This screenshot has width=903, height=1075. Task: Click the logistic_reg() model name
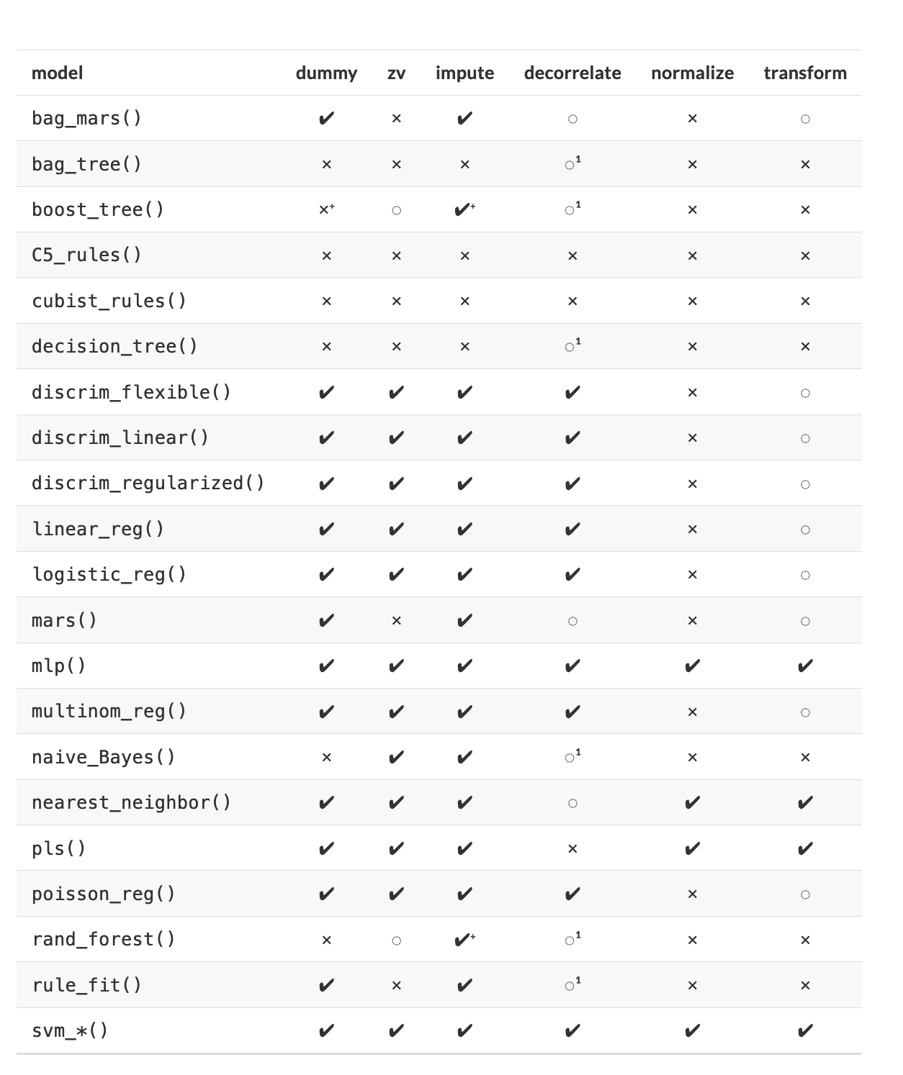pyautogui.click(x=109, y=574)
